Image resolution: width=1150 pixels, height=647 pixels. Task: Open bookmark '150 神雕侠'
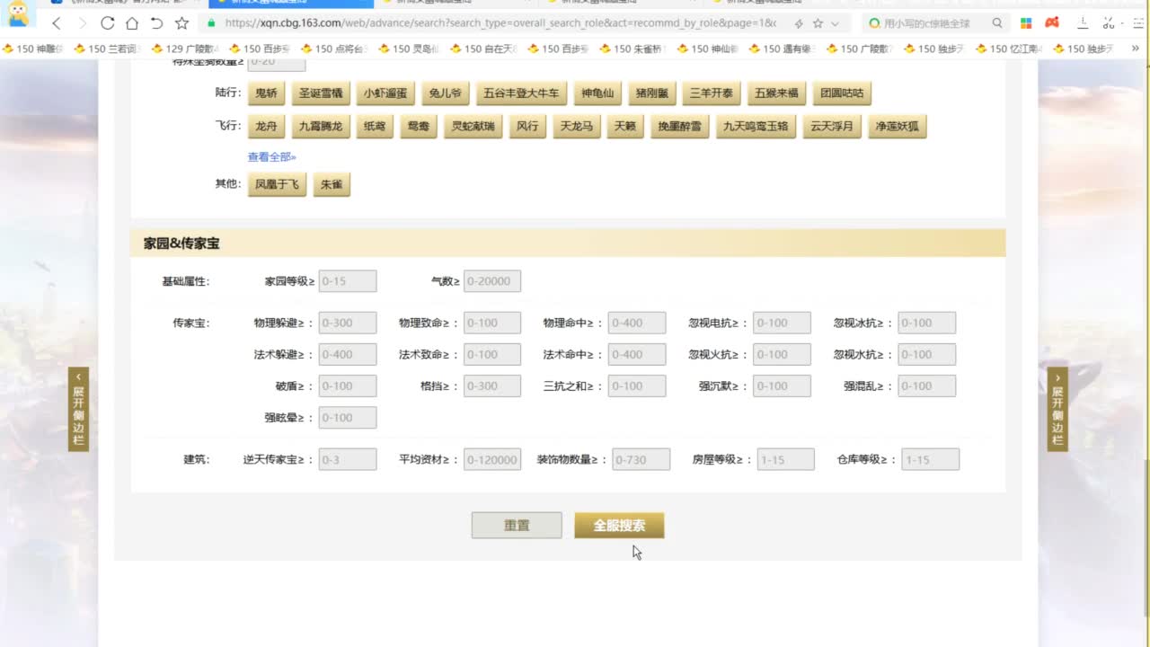(34, 49)
